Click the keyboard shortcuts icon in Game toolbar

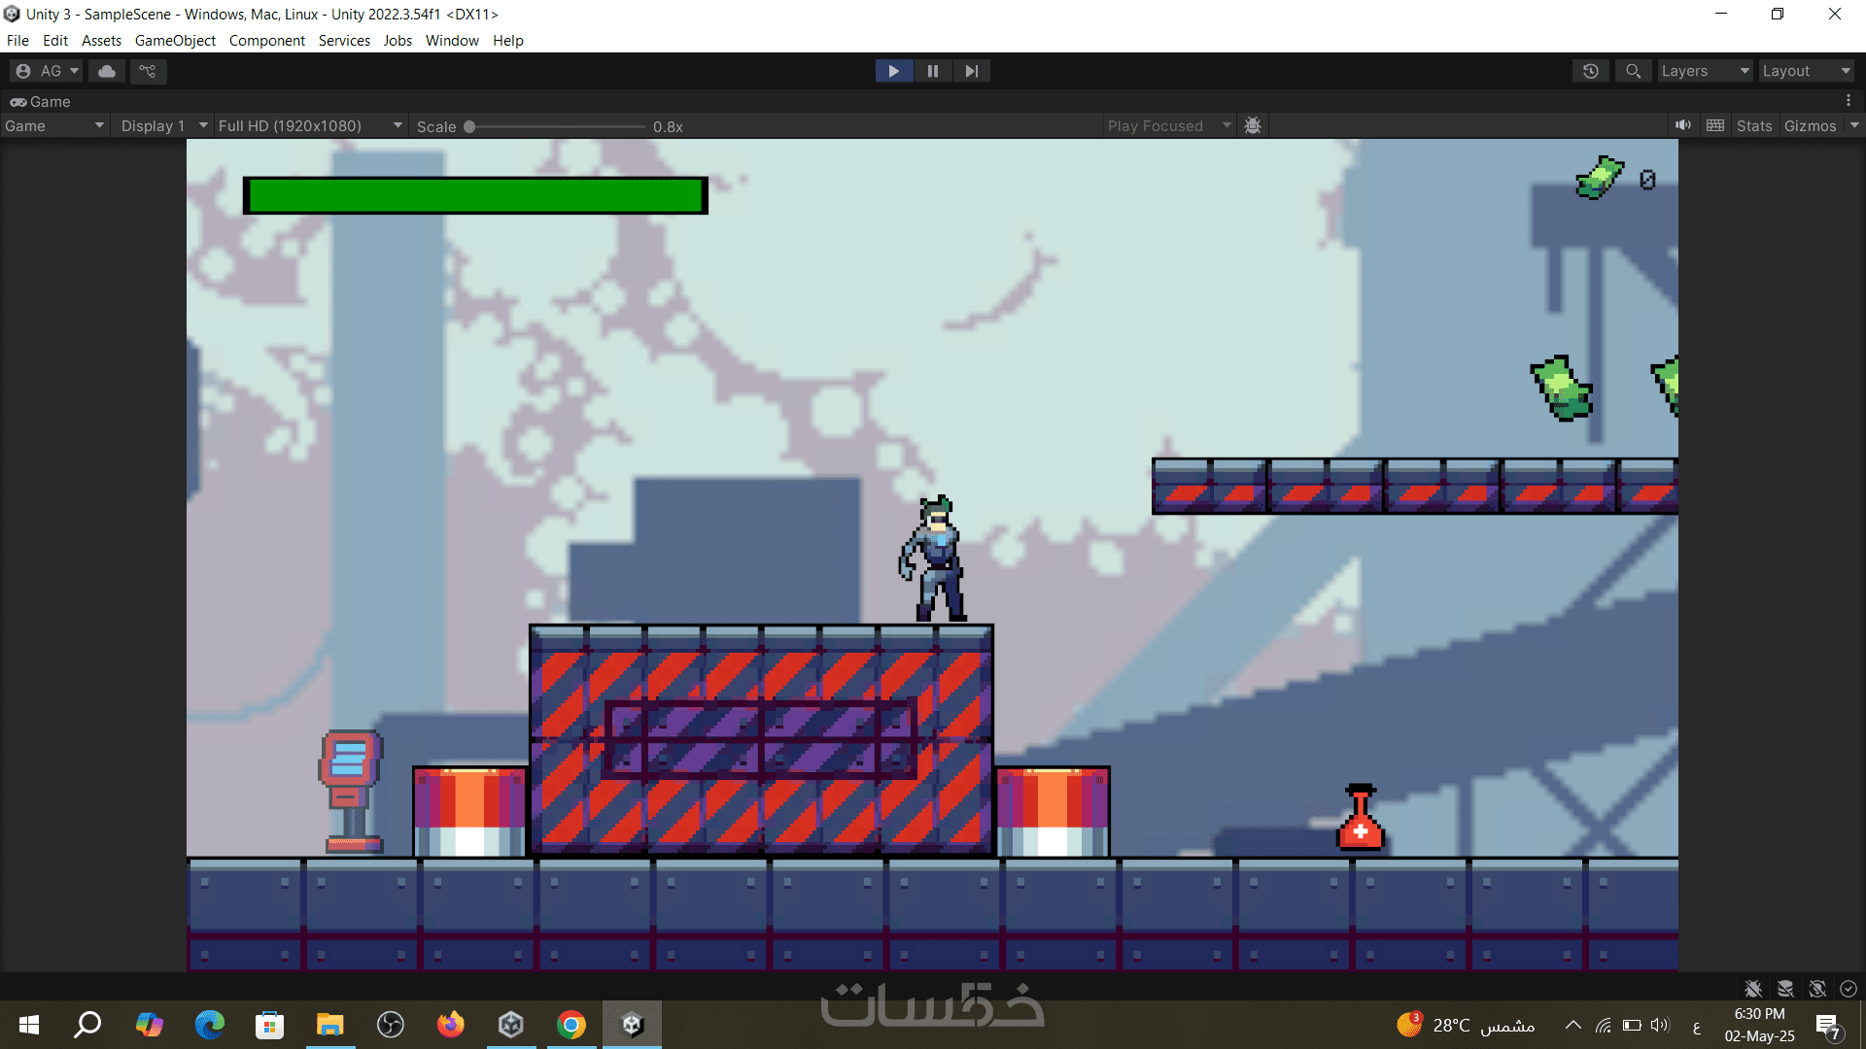(1715, 125)
